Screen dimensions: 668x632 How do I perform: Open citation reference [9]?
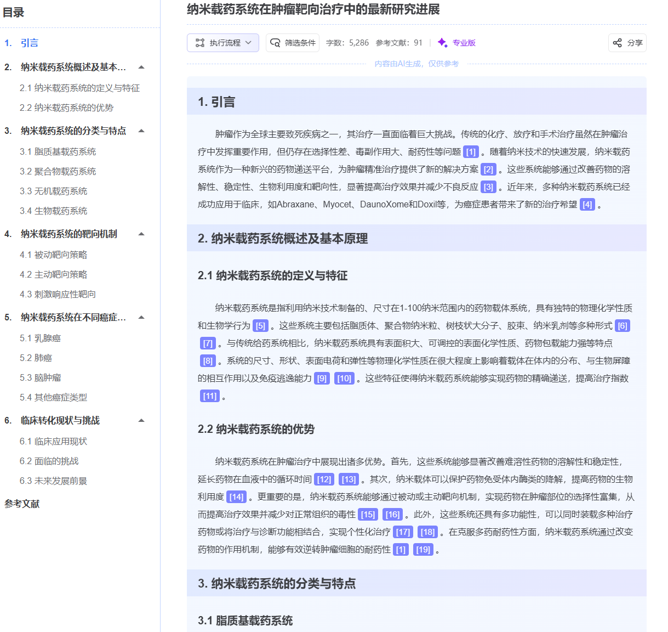[322, 379]
